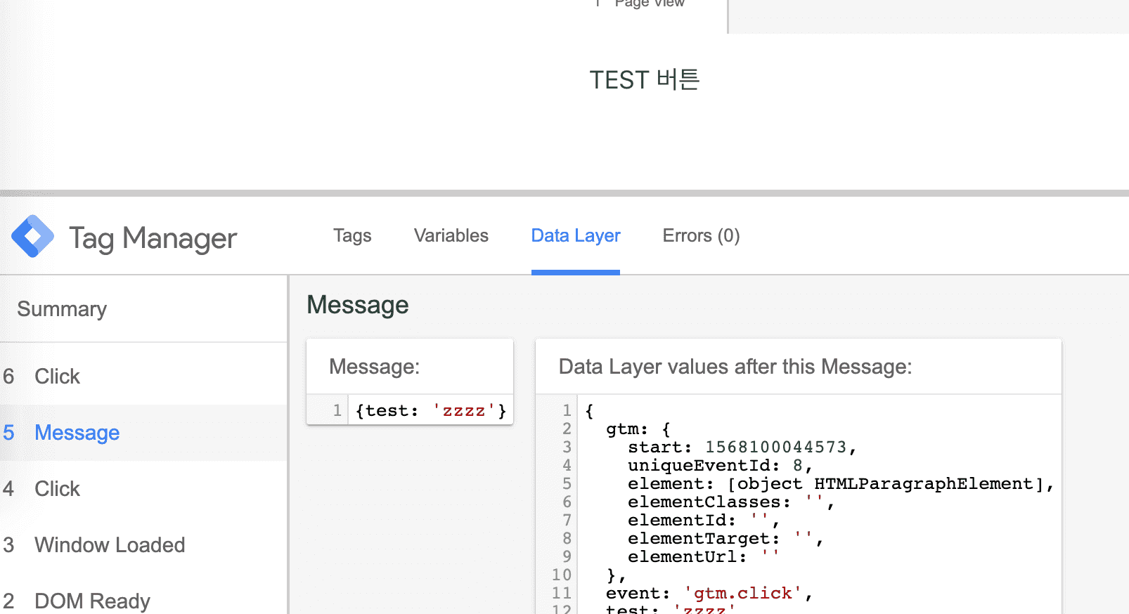Select event 6 Click in sidebar
Viewport: 1129px width, 614px height.
coord(57,377)
